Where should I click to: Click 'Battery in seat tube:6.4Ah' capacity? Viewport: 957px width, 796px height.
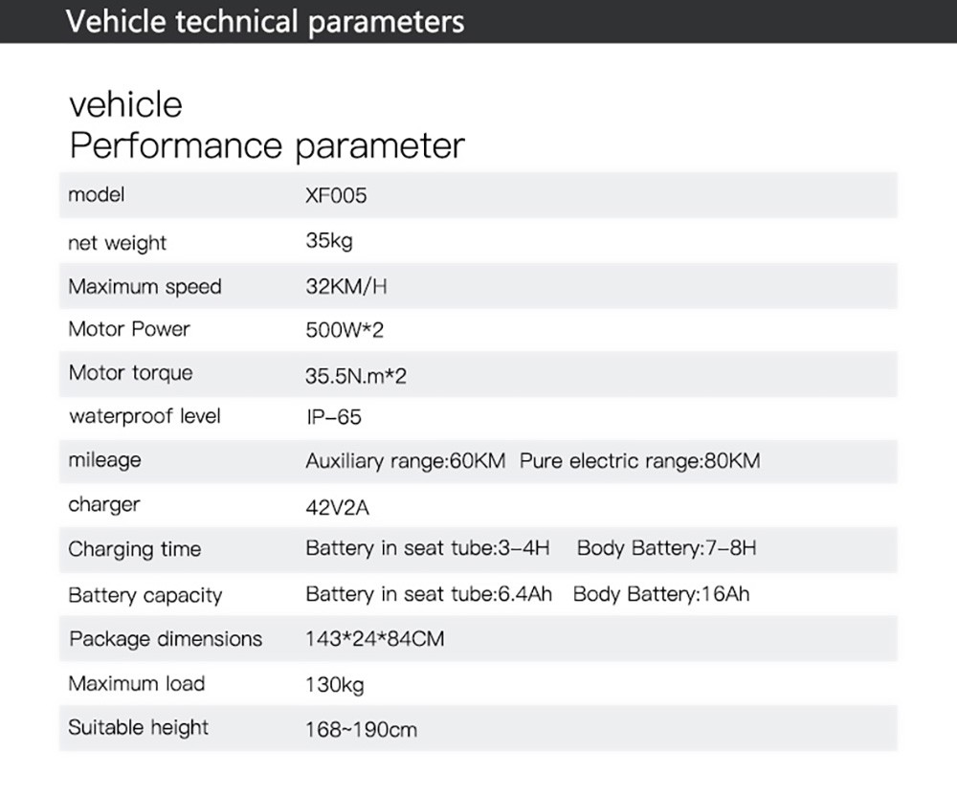coord(429,594)
